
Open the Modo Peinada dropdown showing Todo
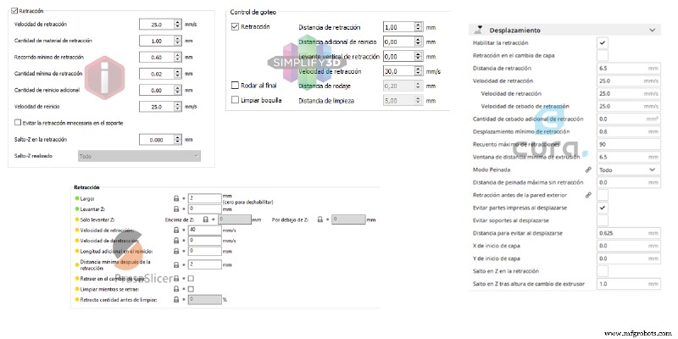tap(629, 170)
